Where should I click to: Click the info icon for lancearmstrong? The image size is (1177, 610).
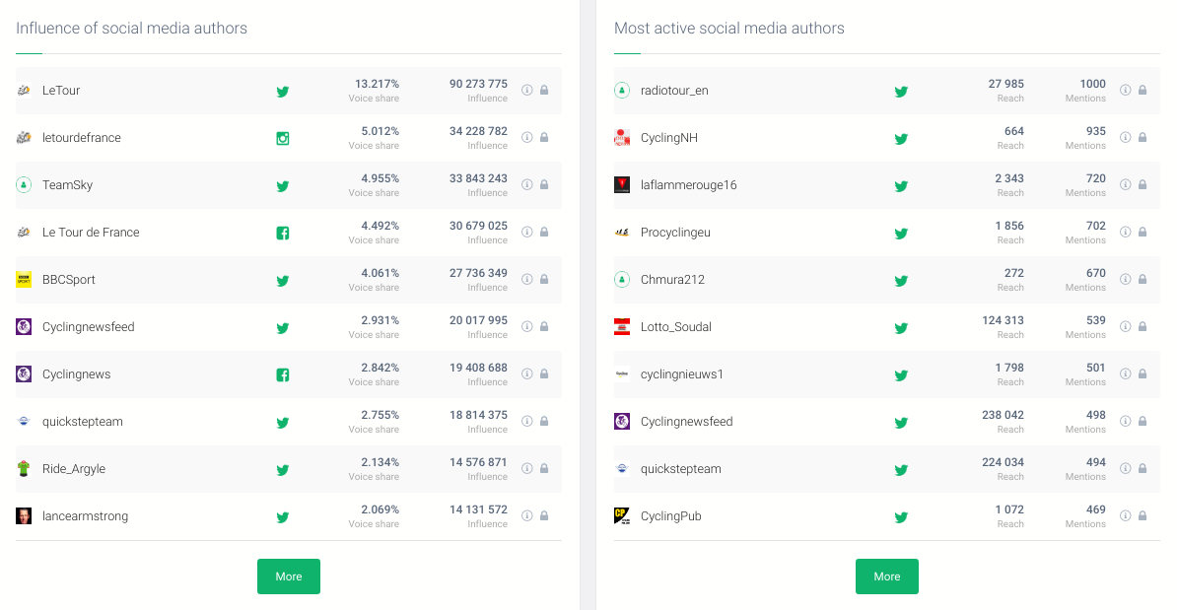[x=527, y=516]
